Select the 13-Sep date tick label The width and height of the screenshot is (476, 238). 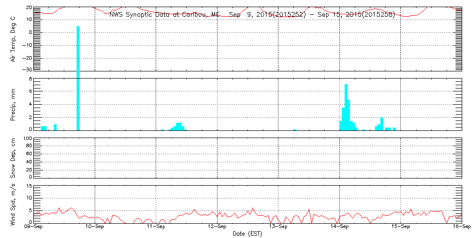[278, 228]
